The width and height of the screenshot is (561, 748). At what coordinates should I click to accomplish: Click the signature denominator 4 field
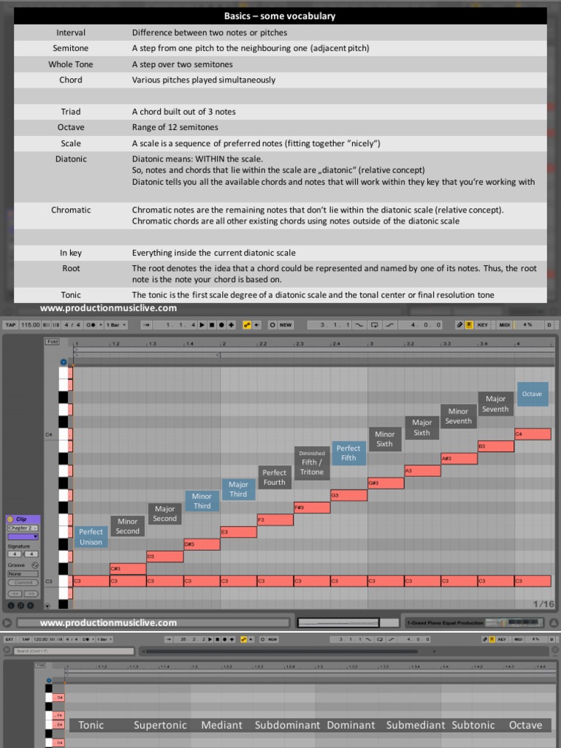[31, 554]
